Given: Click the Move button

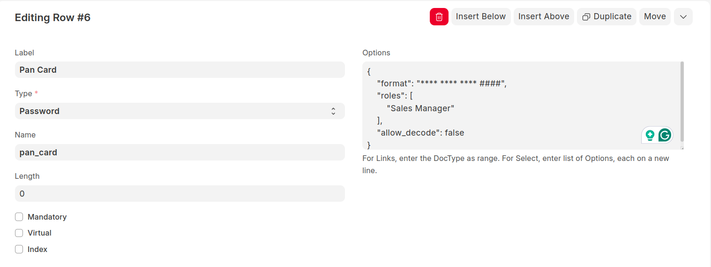Looking at the screenshot, I should [x=654, y=17].
